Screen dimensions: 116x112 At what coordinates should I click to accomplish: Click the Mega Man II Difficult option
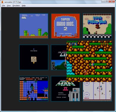62,95
